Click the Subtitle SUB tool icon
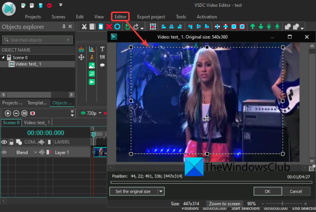The height and width of the screenshot is (212, 316). 102,57
